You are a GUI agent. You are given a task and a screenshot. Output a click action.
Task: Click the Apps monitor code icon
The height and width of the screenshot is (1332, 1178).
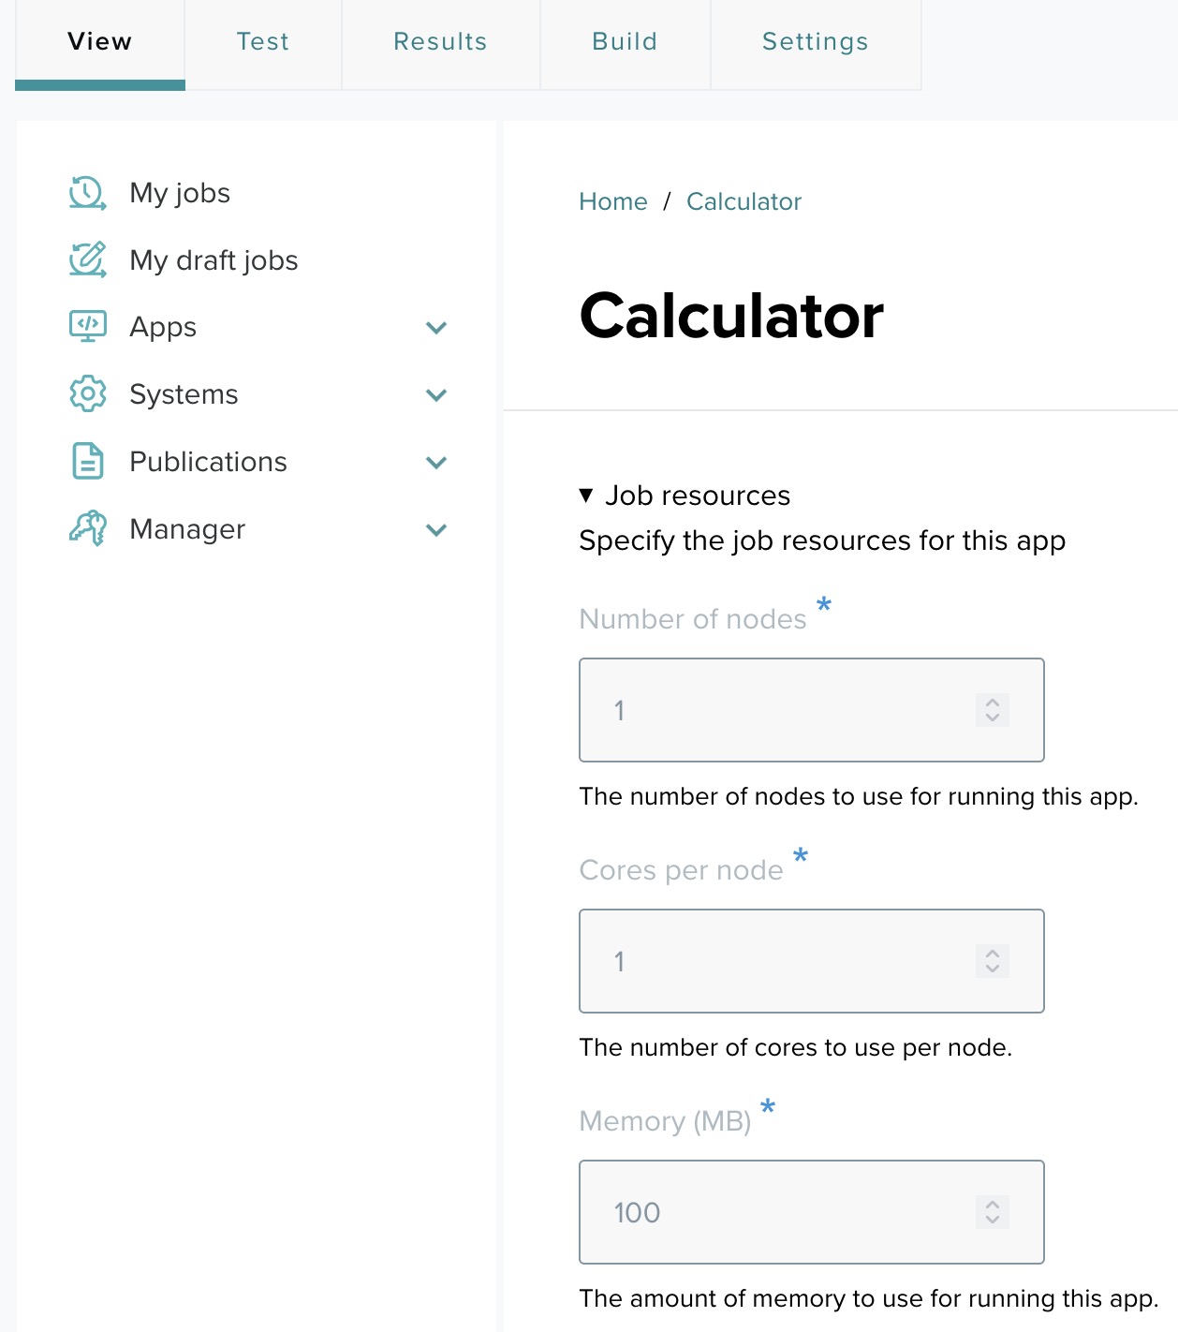coord(87,327)
